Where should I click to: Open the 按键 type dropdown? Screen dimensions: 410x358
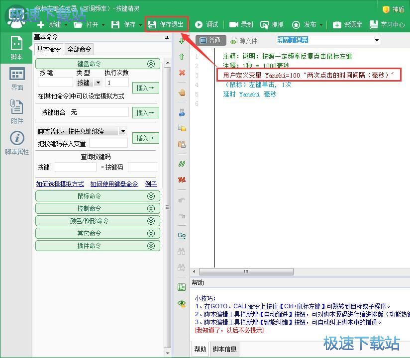tap(87, 83)
